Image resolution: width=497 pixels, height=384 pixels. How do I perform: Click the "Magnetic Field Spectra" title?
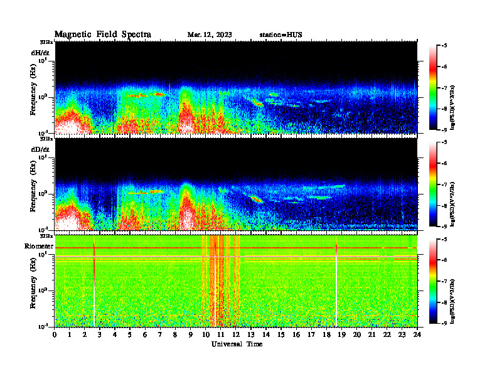(x=103, y=35)
